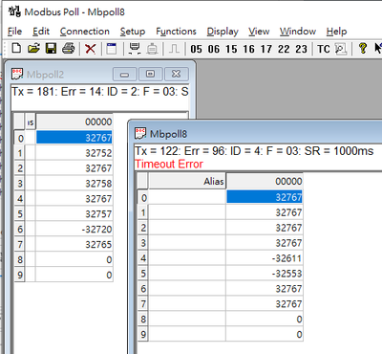
Task: Click the Connect toolbar icon
Action: pyautogui.click(x=135, y=49)
